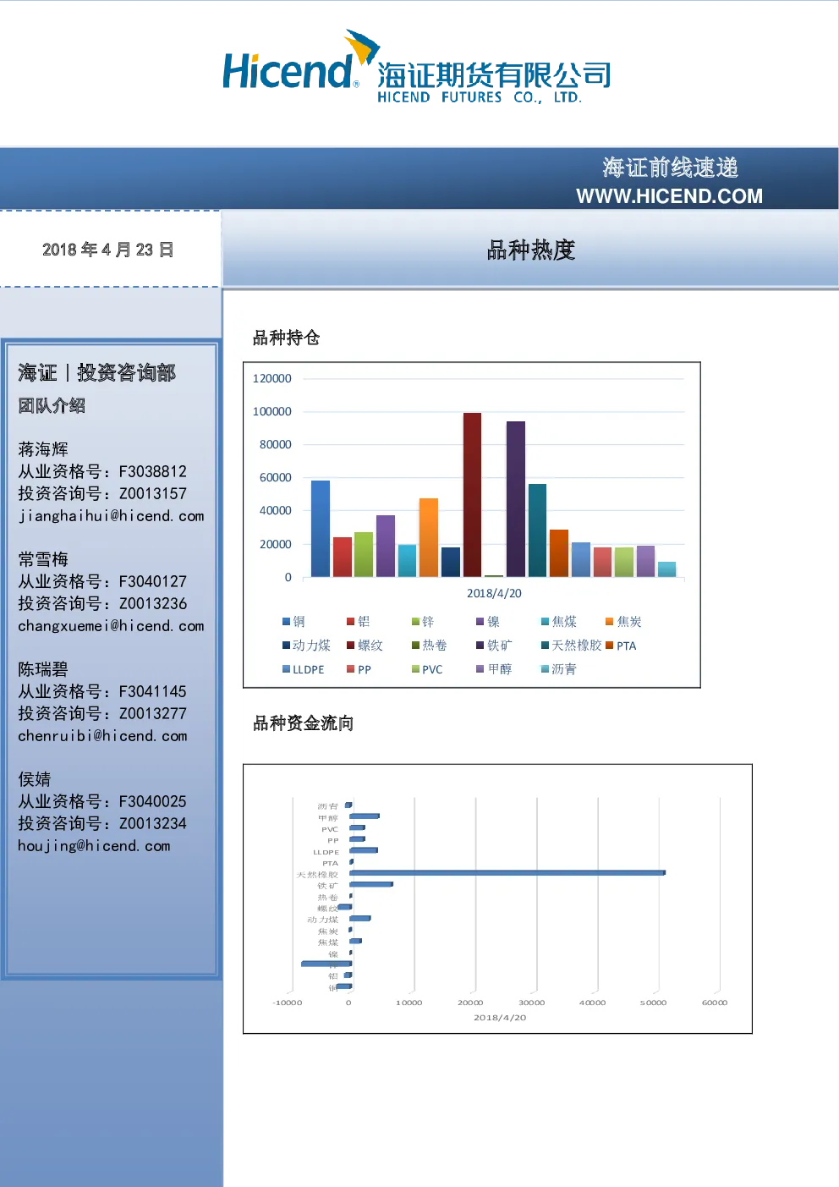
Task: Click the "海证前线速递" banner text
Action: tap(670, 168)
